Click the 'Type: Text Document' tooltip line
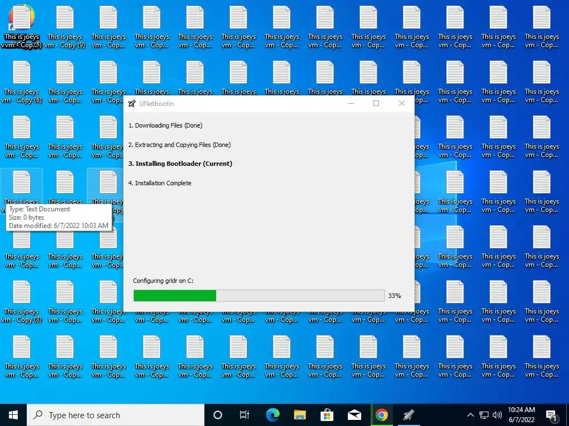This screenshot has width=569, height=426. coord(39,209)
